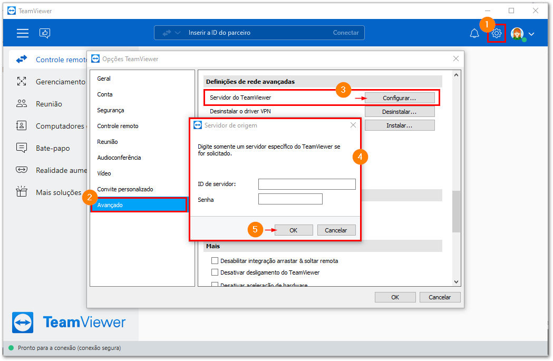Click the user profile avatar
The width and height of the screenshot is (553, 361).
point(517,34)
